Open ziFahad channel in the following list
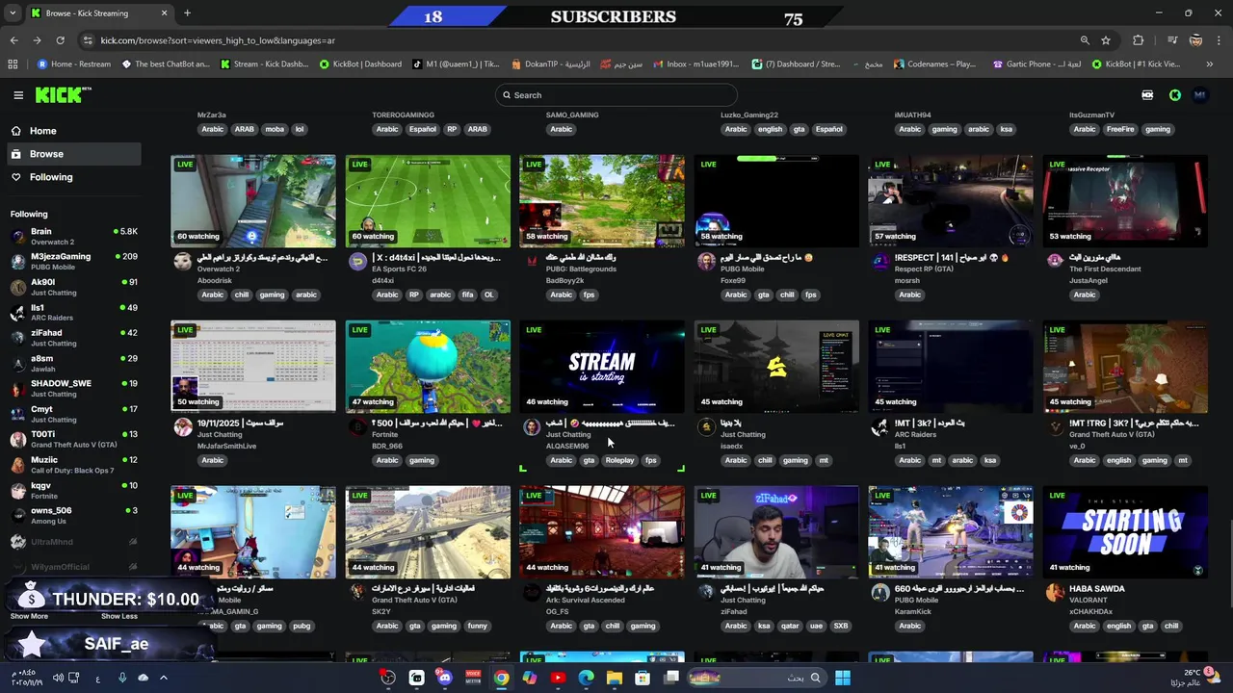The height and width of the screenshot is (693, 1233). pyautogui.click(x=73, y=338)
